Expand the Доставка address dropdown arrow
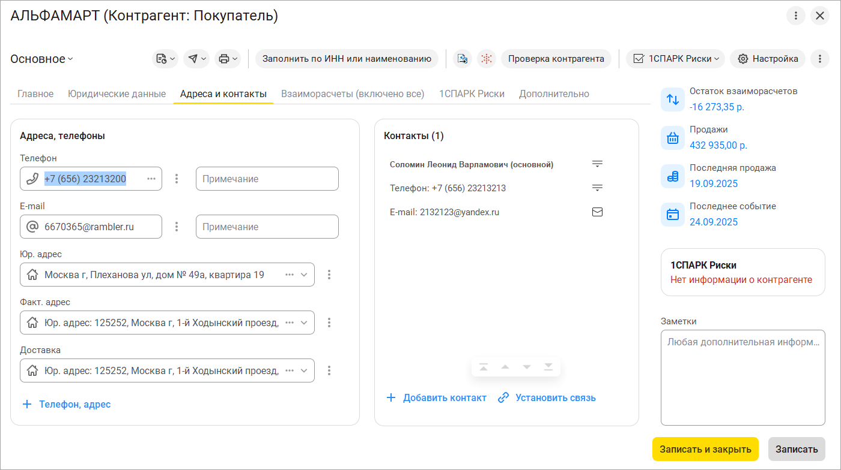The height and width of the screenshot is (470, 841). click(304, 370)
